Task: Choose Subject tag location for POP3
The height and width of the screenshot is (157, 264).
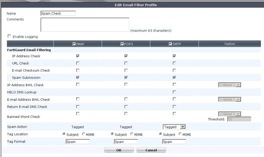Action: [x=112, y=134]
